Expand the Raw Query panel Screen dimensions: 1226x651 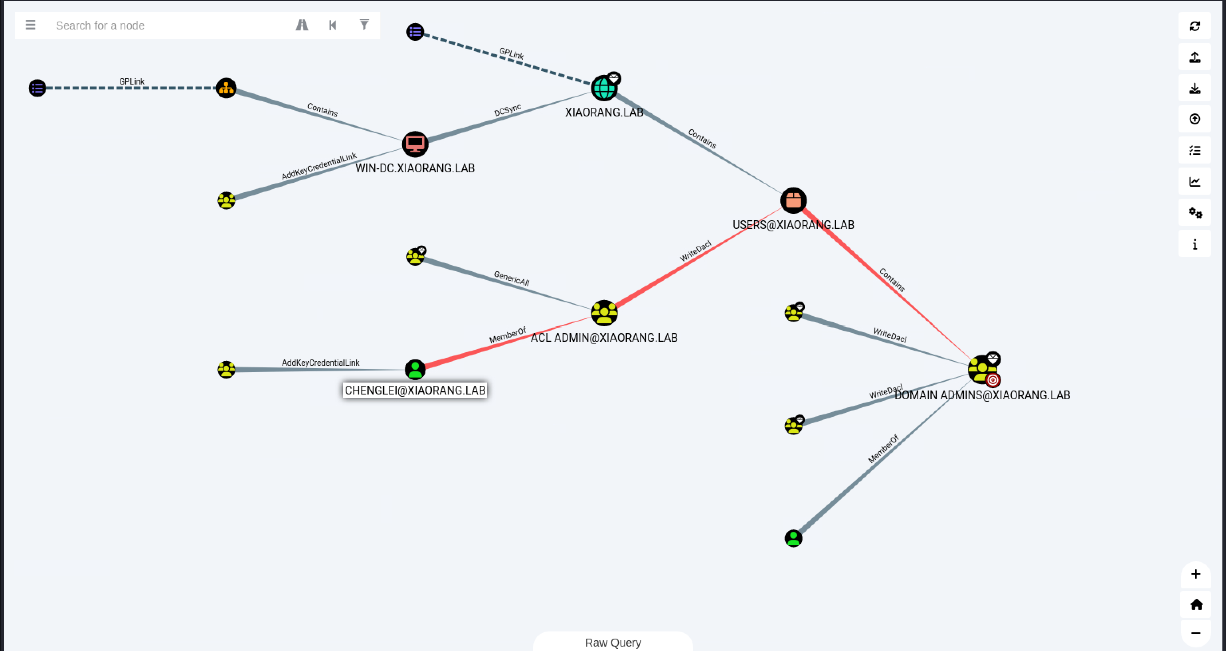pyautogui.click(x=613, y=643)
